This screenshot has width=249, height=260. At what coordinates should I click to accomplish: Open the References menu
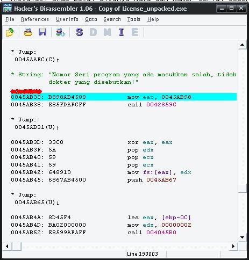pyautogui.click(x=35, y=19)
